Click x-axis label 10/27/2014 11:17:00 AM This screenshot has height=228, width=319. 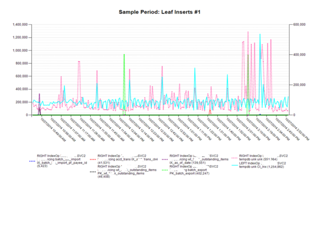click(x=83, y=129)
